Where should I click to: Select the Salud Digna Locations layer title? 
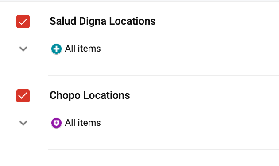[x=103, y=21]
